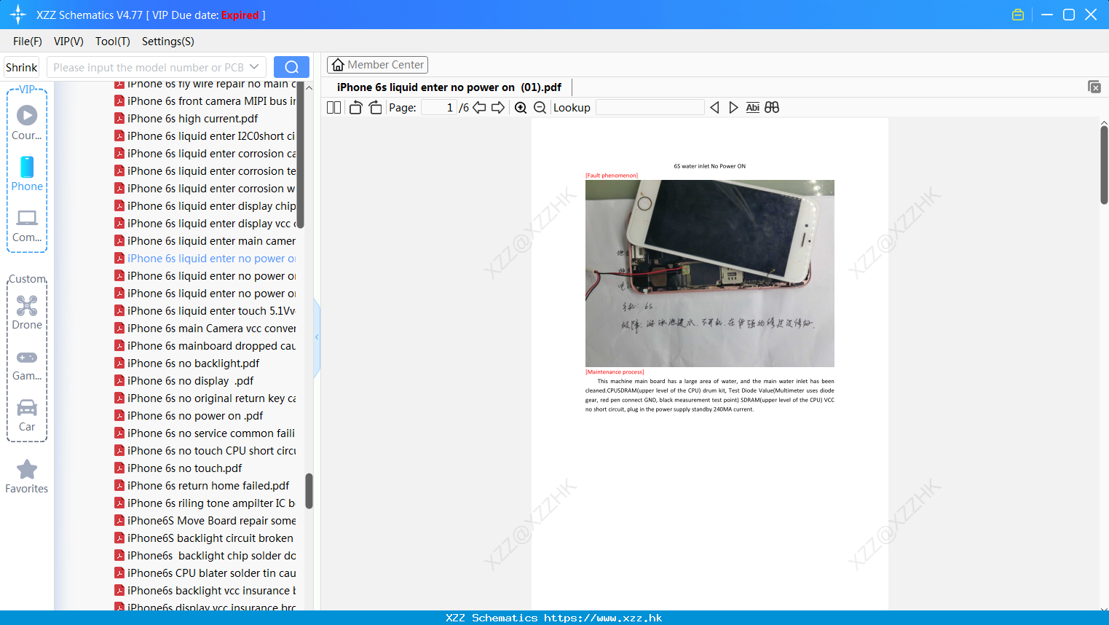Click the binoculars search icon

click(772, 108)
